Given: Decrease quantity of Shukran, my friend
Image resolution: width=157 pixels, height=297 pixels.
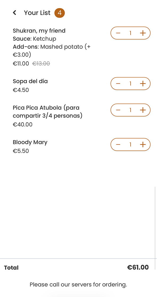Looking at the screenshot, I should click(x=118, y=33).
